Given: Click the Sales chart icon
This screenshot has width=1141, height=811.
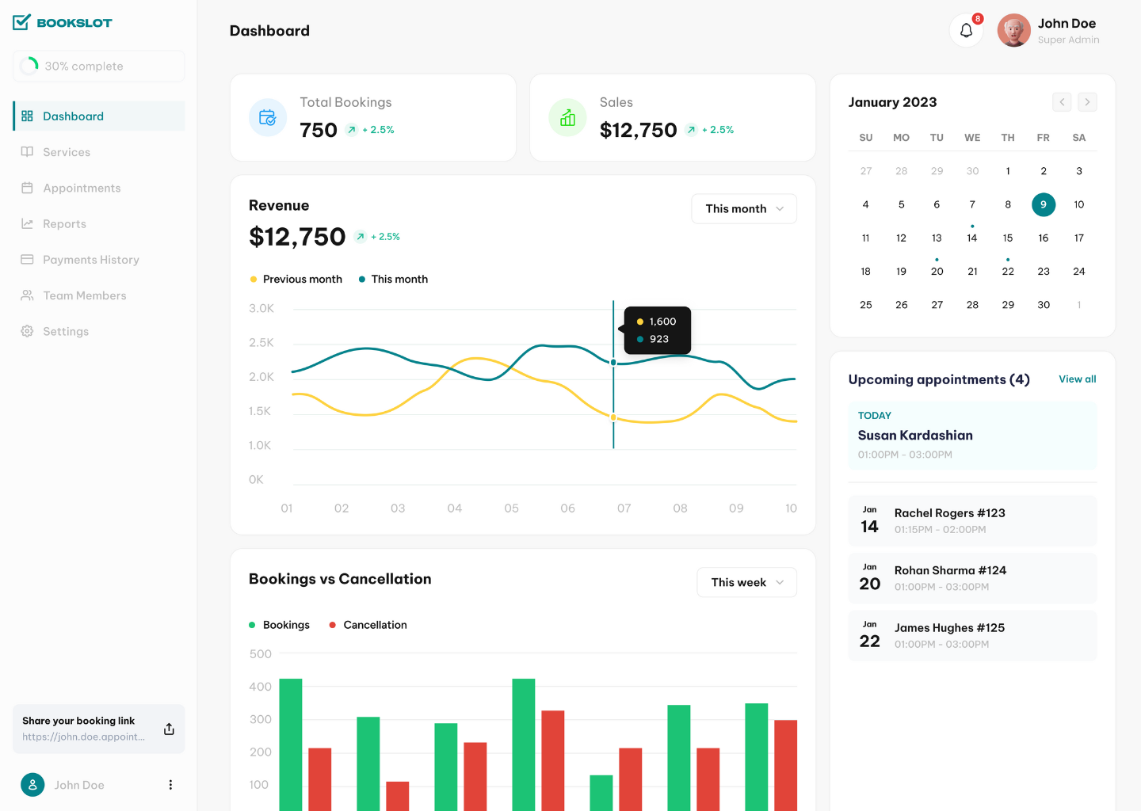Looking at the screenshot, I should tap(567, 118).
